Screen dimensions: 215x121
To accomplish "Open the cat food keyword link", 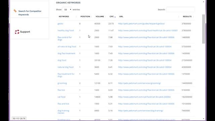I will click(61, 97).
